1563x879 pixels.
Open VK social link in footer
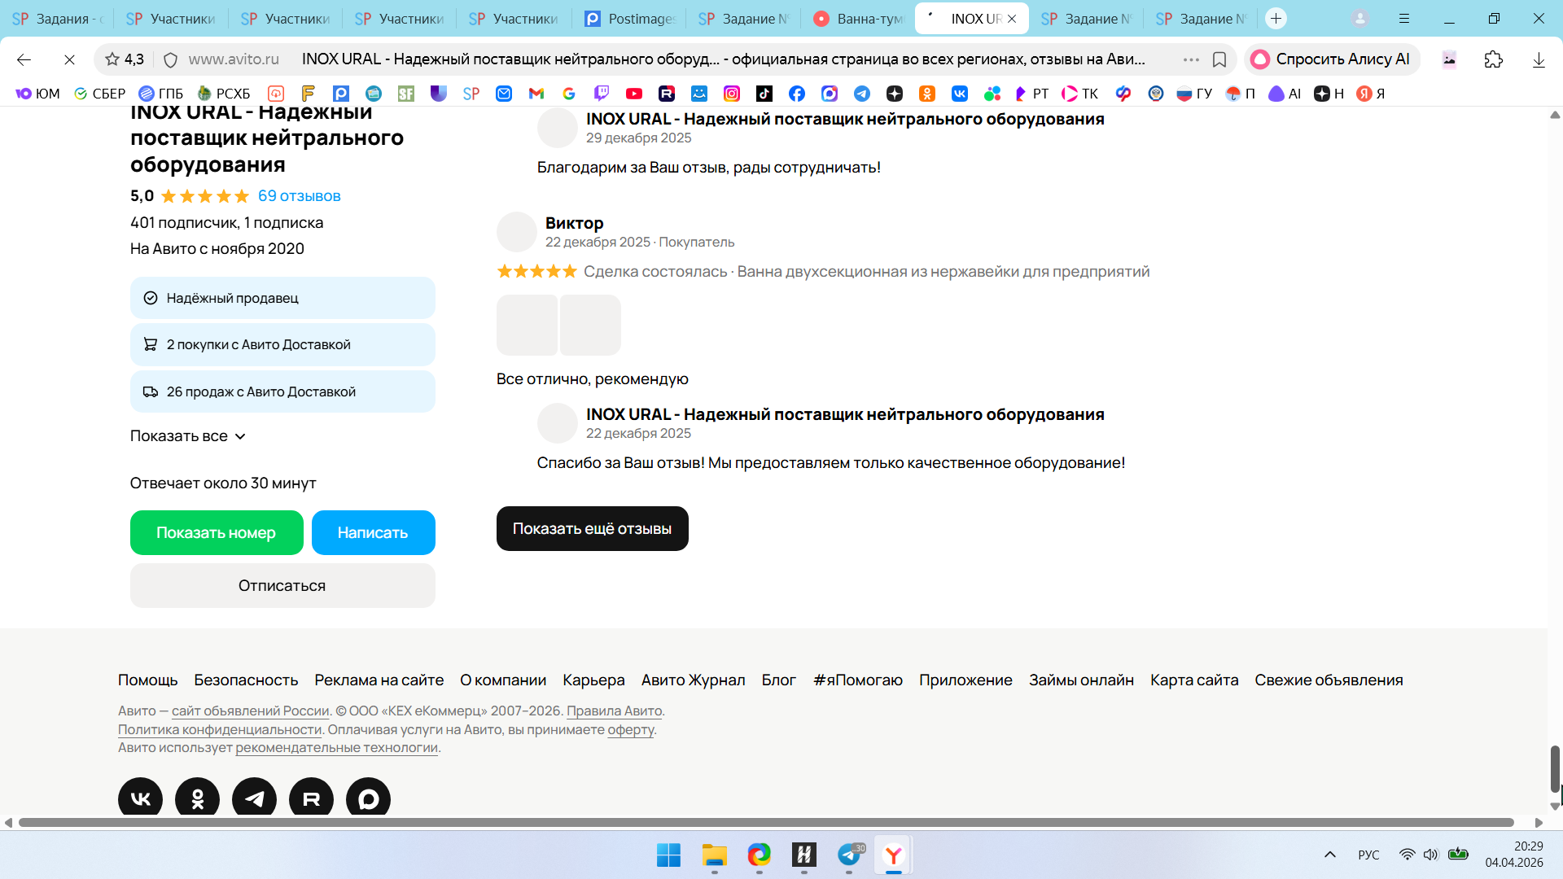[x=140, y=798]
